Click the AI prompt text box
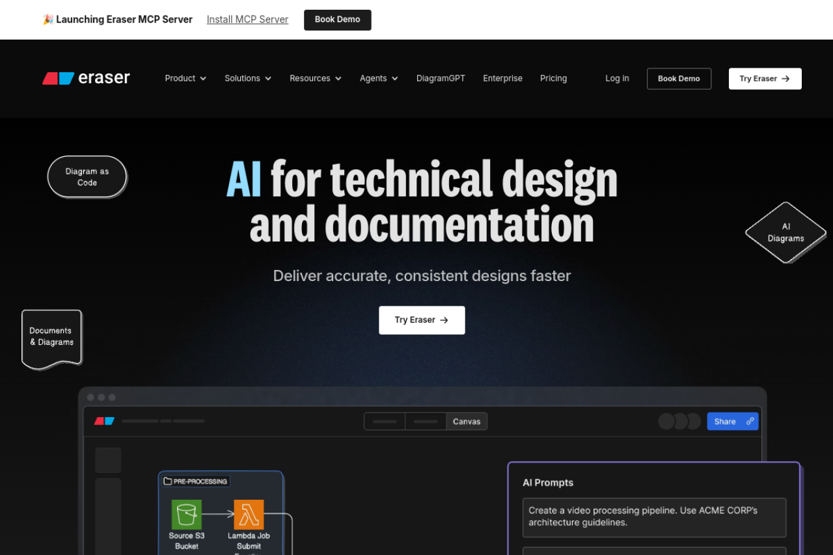The image size is (833, 555). [654, 517]
